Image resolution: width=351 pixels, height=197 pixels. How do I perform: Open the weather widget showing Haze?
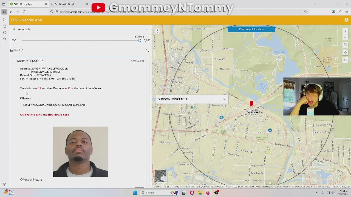[x=8, y=193]
